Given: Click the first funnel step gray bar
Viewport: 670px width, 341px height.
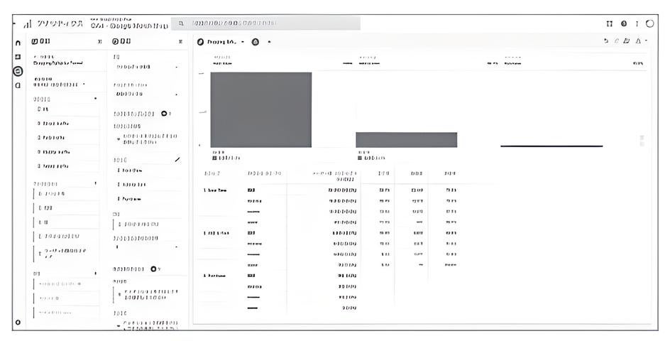Looking at the screenshot, I should tap(260, 109).
